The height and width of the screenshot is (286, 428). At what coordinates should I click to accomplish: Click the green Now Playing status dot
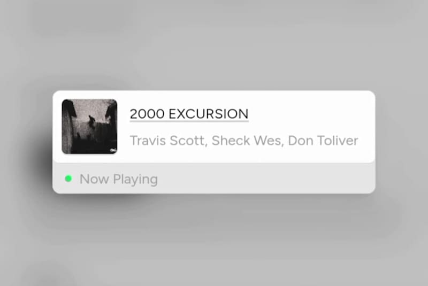click(68, 179)
